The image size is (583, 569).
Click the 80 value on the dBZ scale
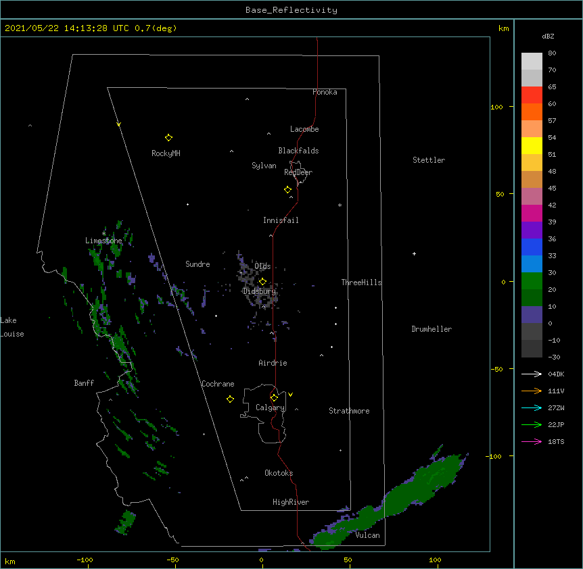552,53
